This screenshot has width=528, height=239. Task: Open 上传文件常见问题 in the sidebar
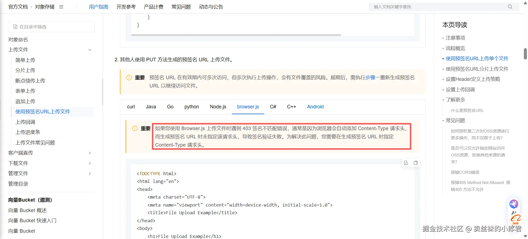click(35, 143)
